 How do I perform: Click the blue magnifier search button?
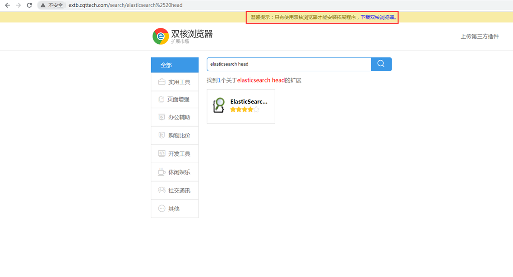(381, 64)
